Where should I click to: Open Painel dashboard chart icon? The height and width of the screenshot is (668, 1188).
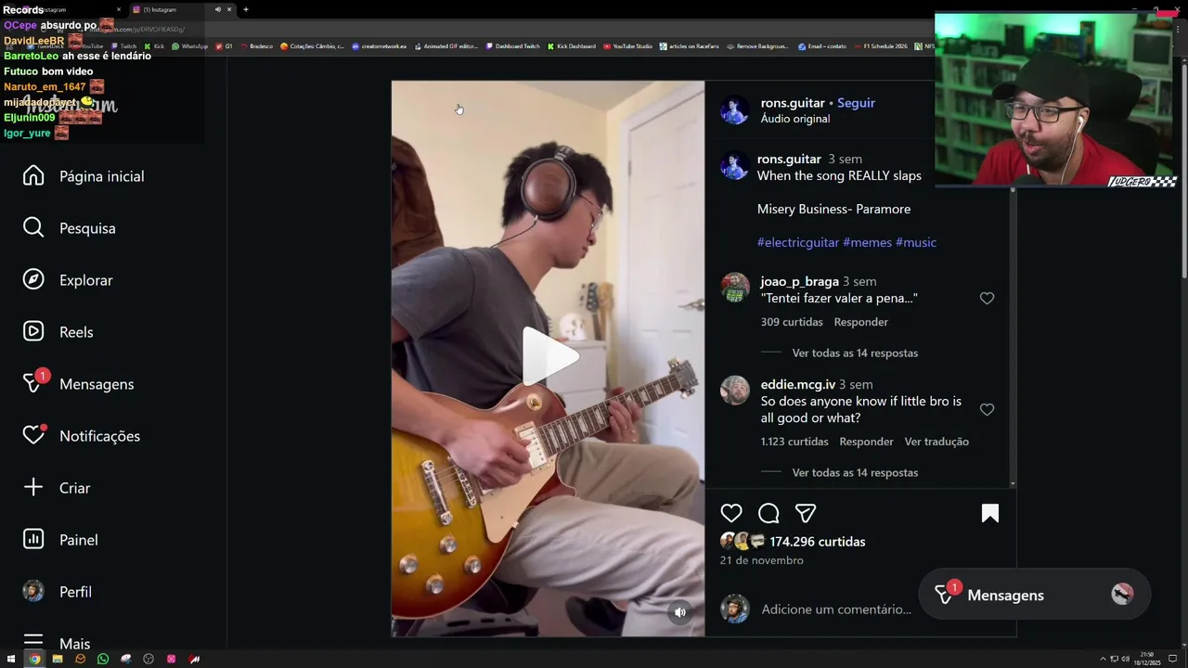tap(33, 540)
